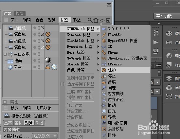Toggle visibility dots of 地面 object
The width and height of the screenshot is (180, 139).
39,61
